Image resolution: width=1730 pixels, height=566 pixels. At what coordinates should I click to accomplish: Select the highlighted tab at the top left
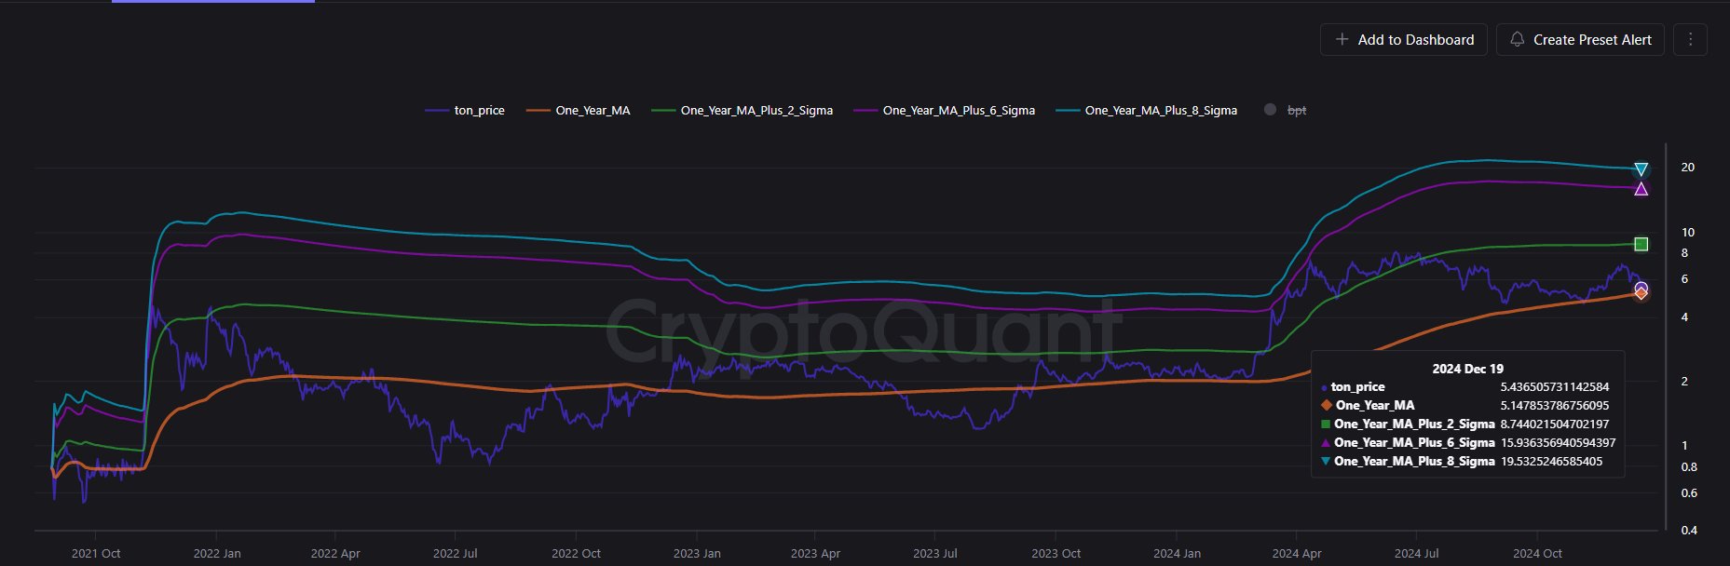point(212,2)
